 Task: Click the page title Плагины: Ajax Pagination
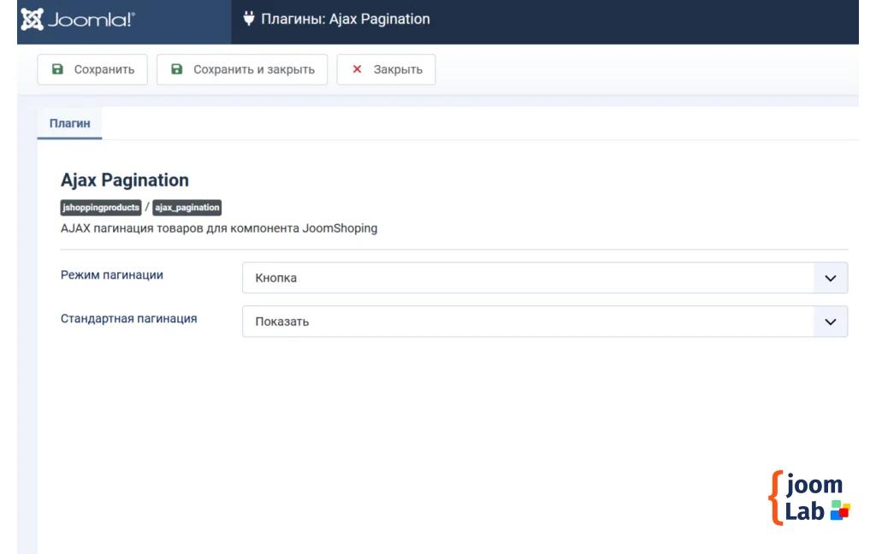346,19
